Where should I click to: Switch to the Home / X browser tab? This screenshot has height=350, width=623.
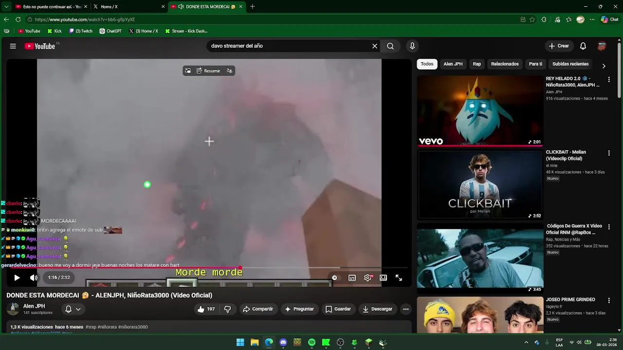coord(128,7)
